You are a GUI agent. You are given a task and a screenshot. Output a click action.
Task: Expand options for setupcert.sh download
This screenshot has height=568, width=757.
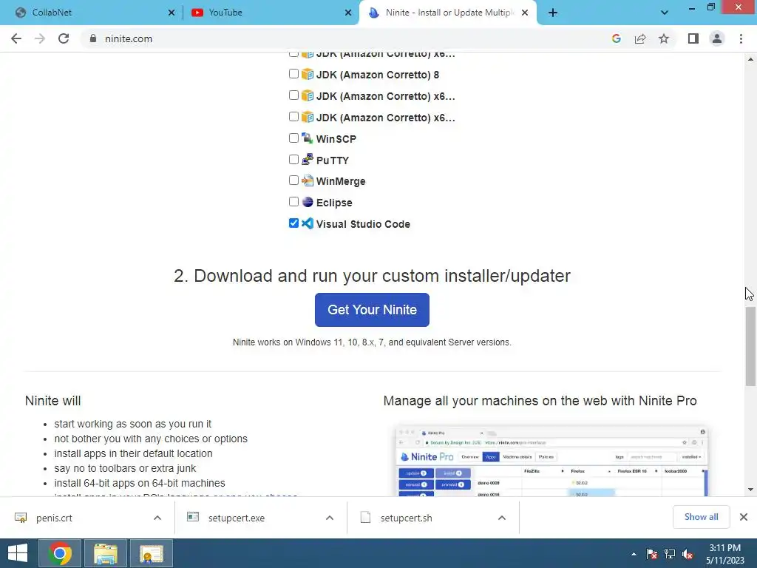point(502,518)
